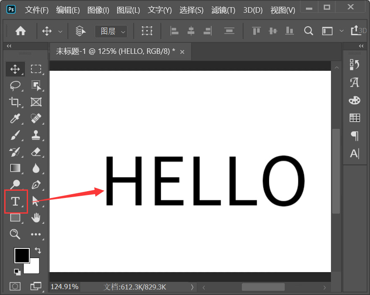Click the 124.91% zoom percentage field
Viewport: 370px width, 295px height.
[64, 287]
